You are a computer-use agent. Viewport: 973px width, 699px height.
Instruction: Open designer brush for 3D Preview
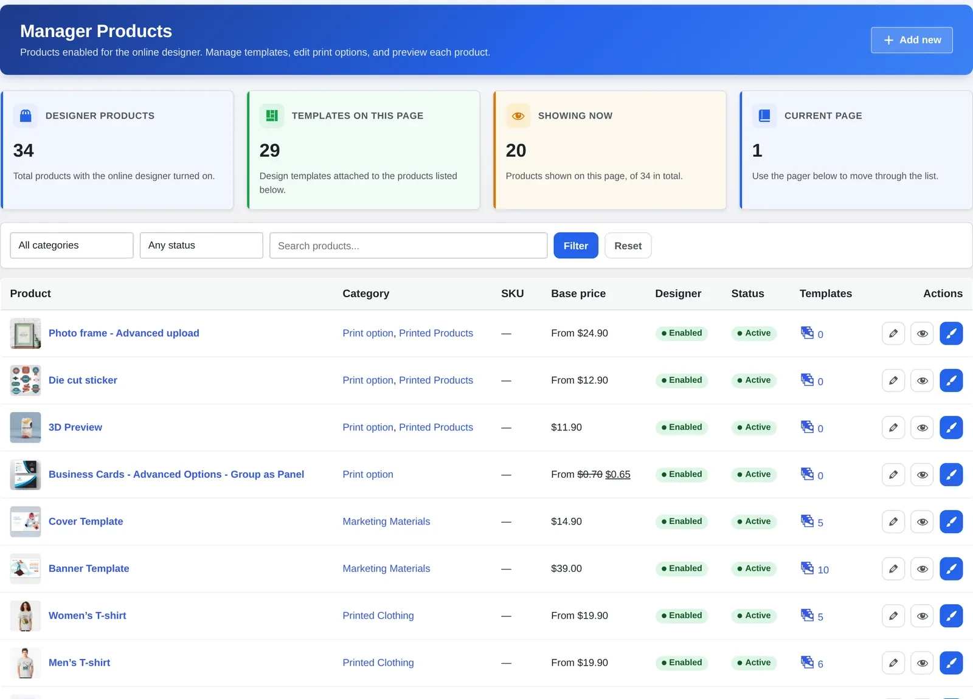951,427
